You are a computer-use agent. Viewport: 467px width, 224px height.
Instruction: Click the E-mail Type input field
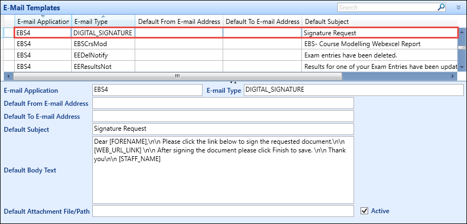354,90
